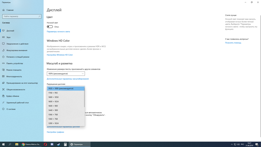Open Discord from the taskbar
The width and height of the screenshot is (261, 147).
tap(52, 144)
